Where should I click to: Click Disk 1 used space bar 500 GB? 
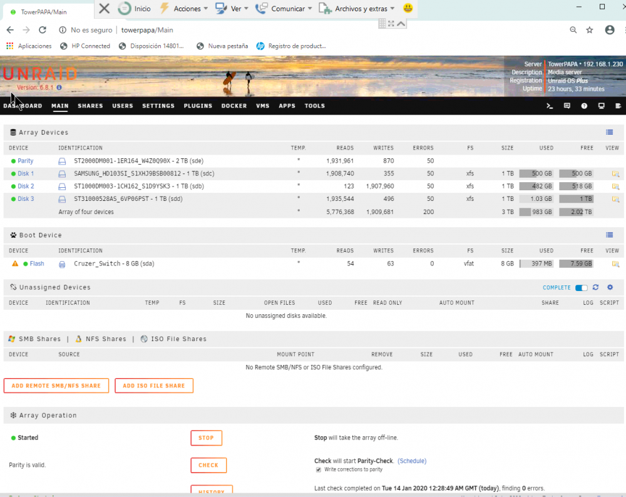pos(536,173)
